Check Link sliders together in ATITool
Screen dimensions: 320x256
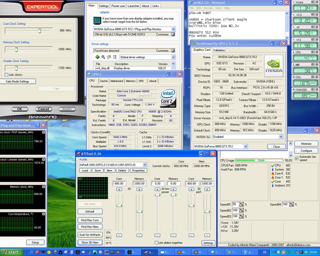[157, 243]
